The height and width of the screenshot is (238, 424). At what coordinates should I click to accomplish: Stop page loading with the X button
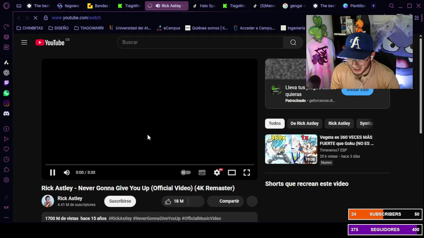point(35,18)
